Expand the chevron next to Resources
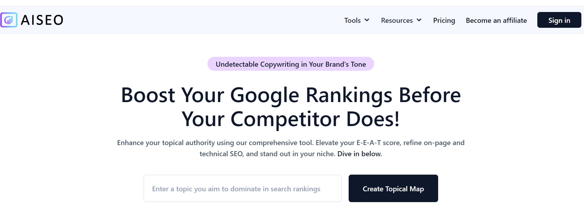Viewport: 584px width, 222px height. (x=419, y=20)
